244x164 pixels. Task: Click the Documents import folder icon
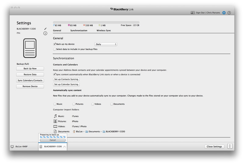[55, 131]
